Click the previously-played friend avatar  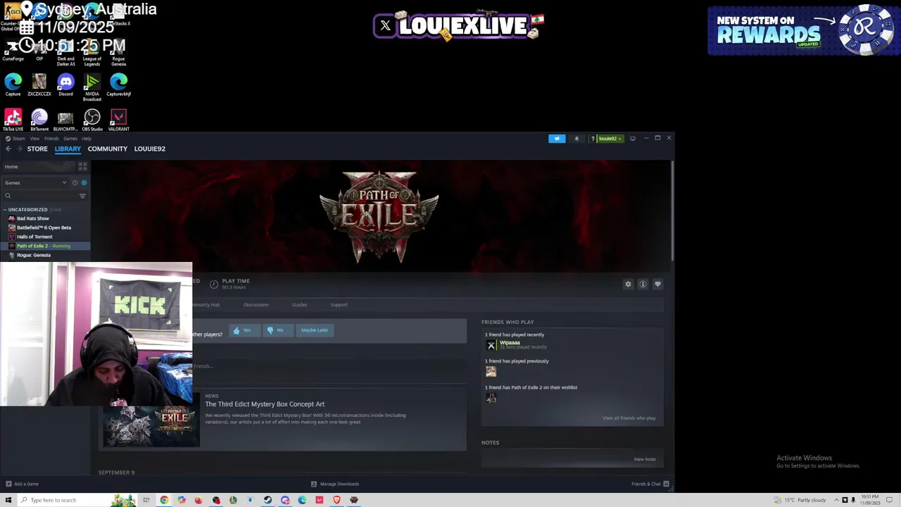(x=491, y=371)
